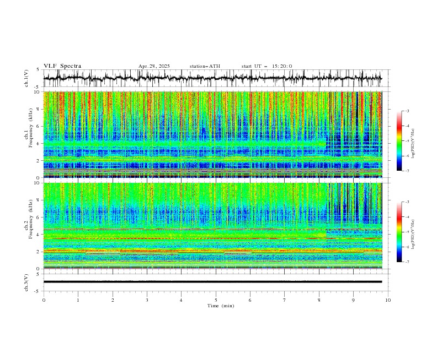Screen dimensions: 437x337
Task: Select the "start UT = 15:20:0" text
Action: [267, 66]
